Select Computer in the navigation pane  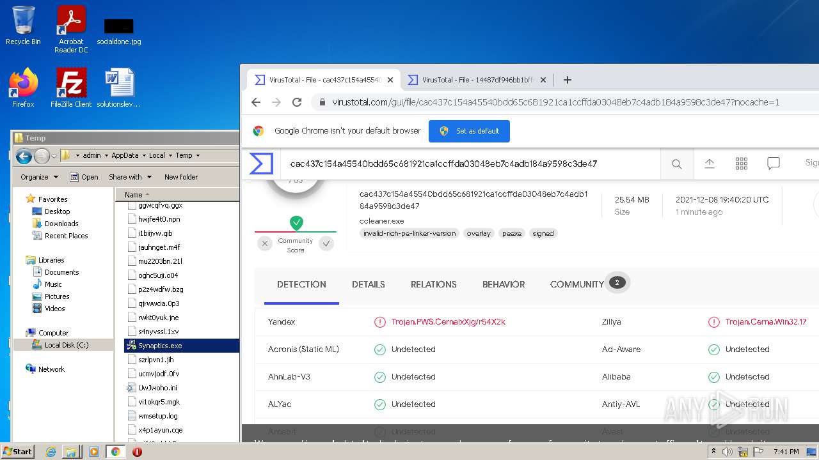pos(53,333)
